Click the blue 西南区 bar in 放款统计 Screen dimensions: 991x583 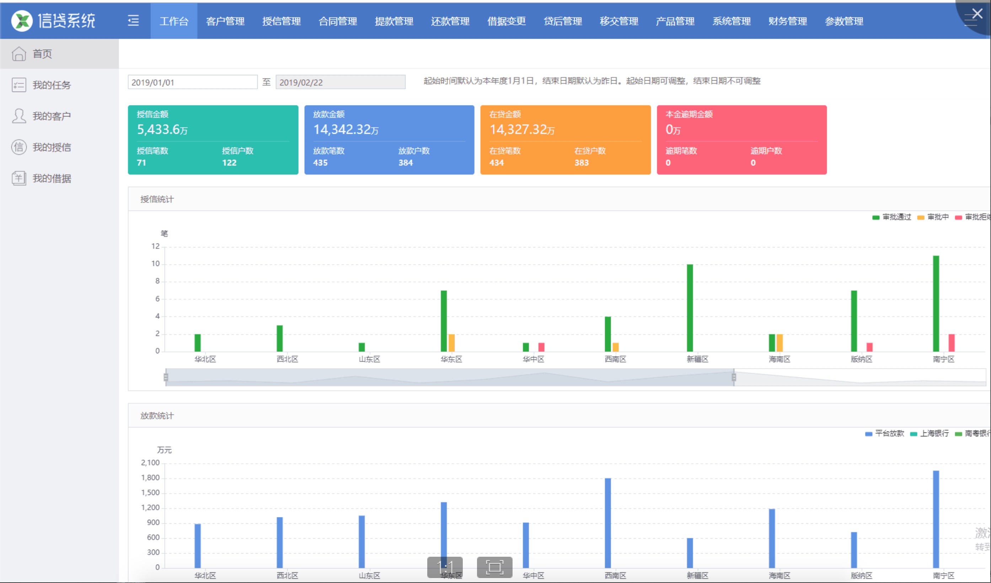point(607,523)
